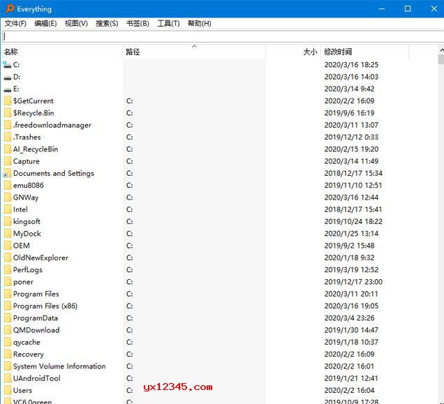
Task: Click the OEM folder icon
Action: (8, 246)
